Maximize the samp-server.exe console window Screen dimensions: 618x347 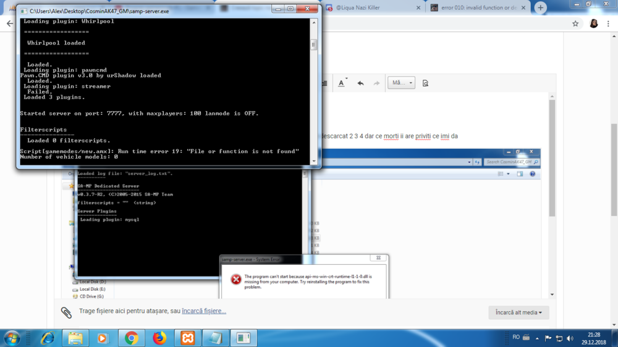click(290, 9)
